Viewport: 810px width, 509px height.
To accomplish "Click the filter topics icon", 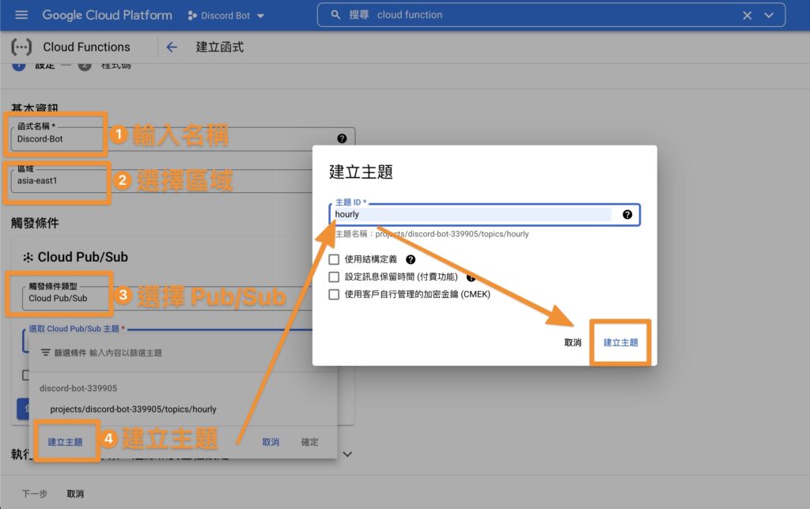I will pyautogui.click(x=45, y=353).
